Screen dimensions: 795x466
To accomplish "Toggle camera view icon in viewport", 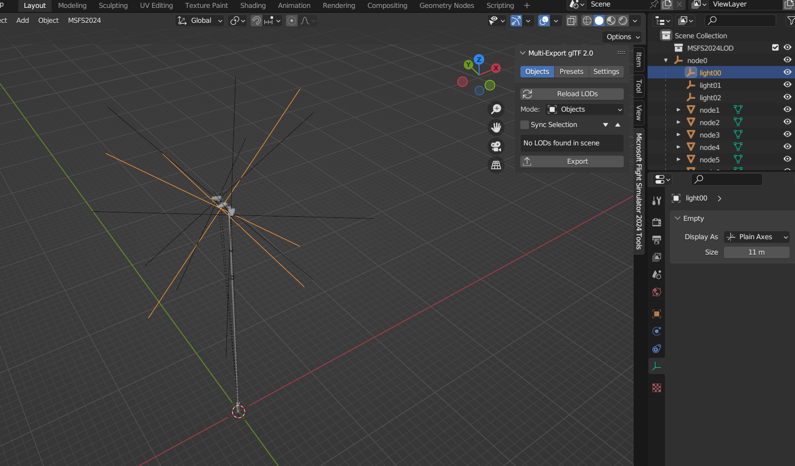I will coord(496,146).
